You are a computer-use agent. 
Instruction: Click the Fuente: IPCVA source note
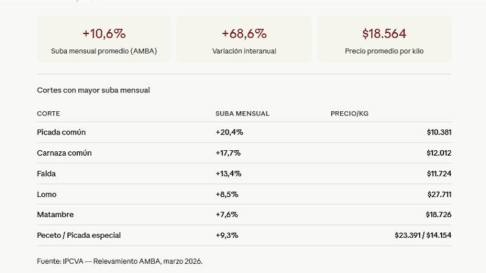[x=120, y=261]
